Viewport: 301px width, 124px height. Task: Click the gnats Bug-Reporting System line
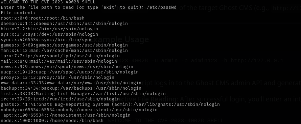110,104
